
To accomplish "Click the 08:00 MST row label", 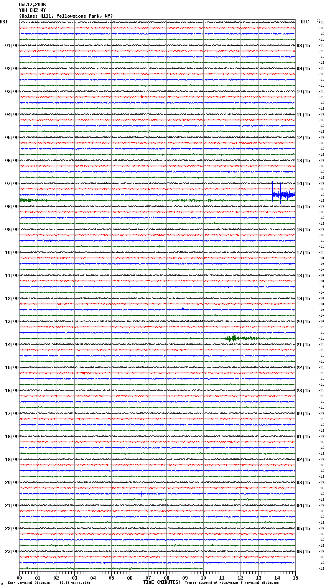I will pyautogui.click(x=12, y=207).
